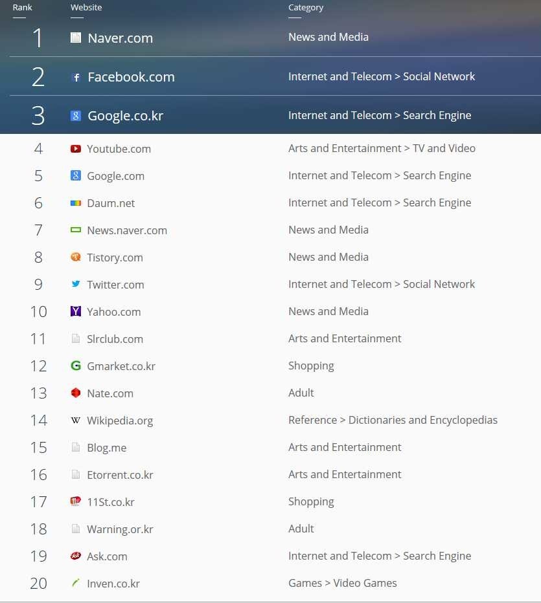The image size is (541, 603).
Task: Go to the Inven.co.kr link
Action: point(113,584)
